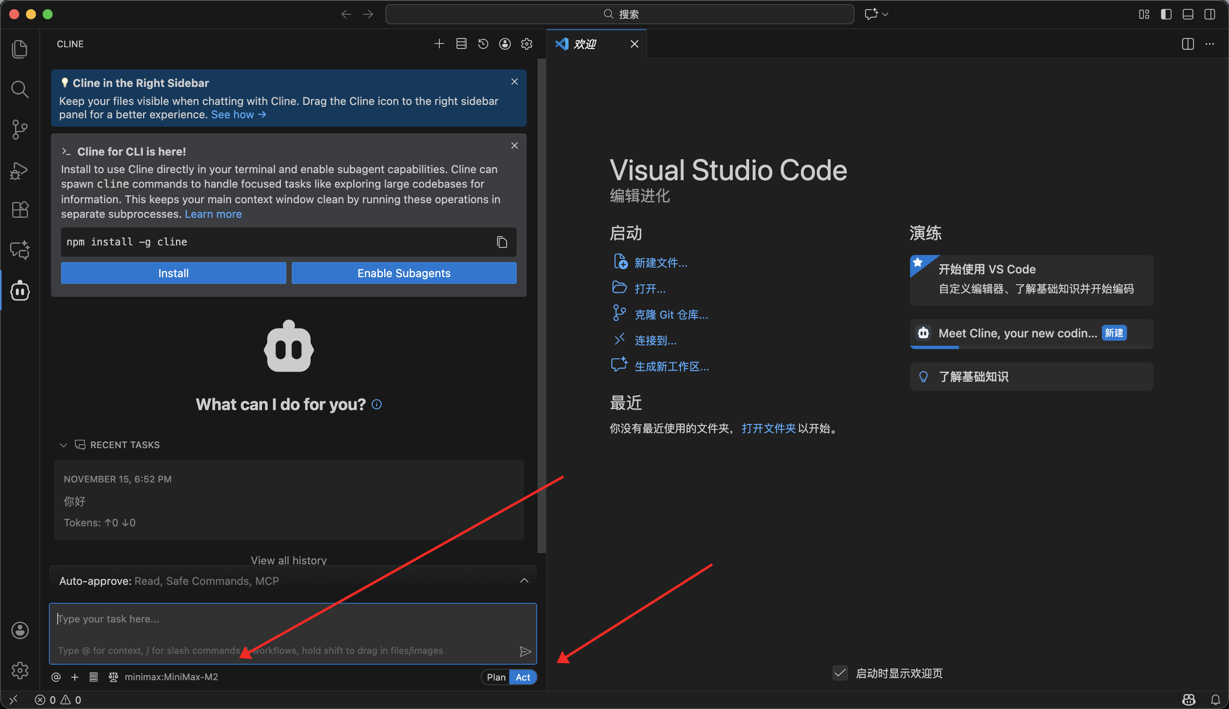Image resolution: width=1229 pixels, height=709 pixels.
Task: Click the minimax:MiniMax-M2 model selector
Action: coord(171,677)
